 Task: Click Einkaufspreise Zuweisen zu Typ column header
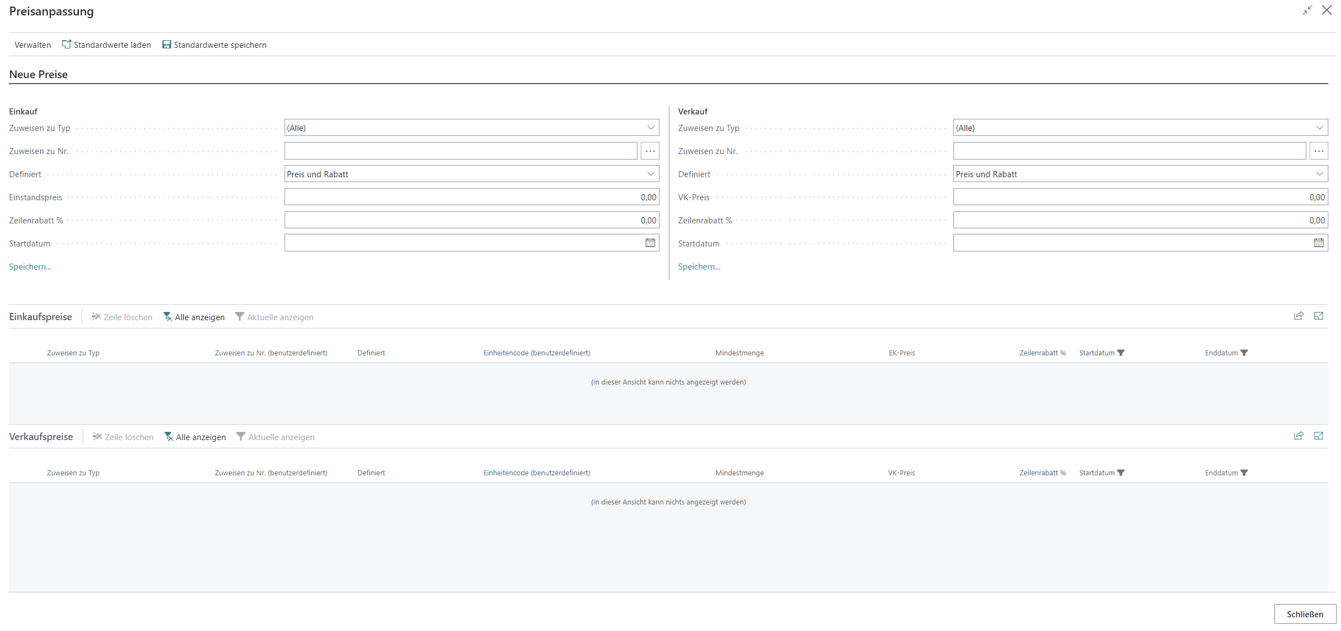click(x=73, y=353)
